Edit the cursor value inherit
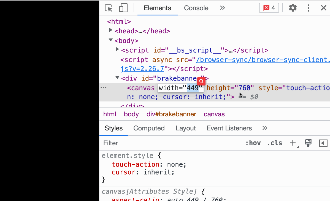This screenshot has width=330, height=201. [x=157, y=172]
